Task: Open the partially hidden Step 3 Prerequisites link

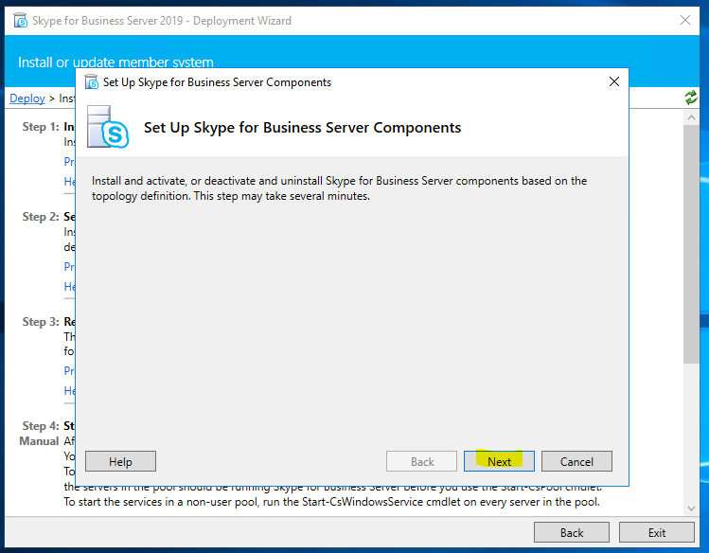Action: 69,370
